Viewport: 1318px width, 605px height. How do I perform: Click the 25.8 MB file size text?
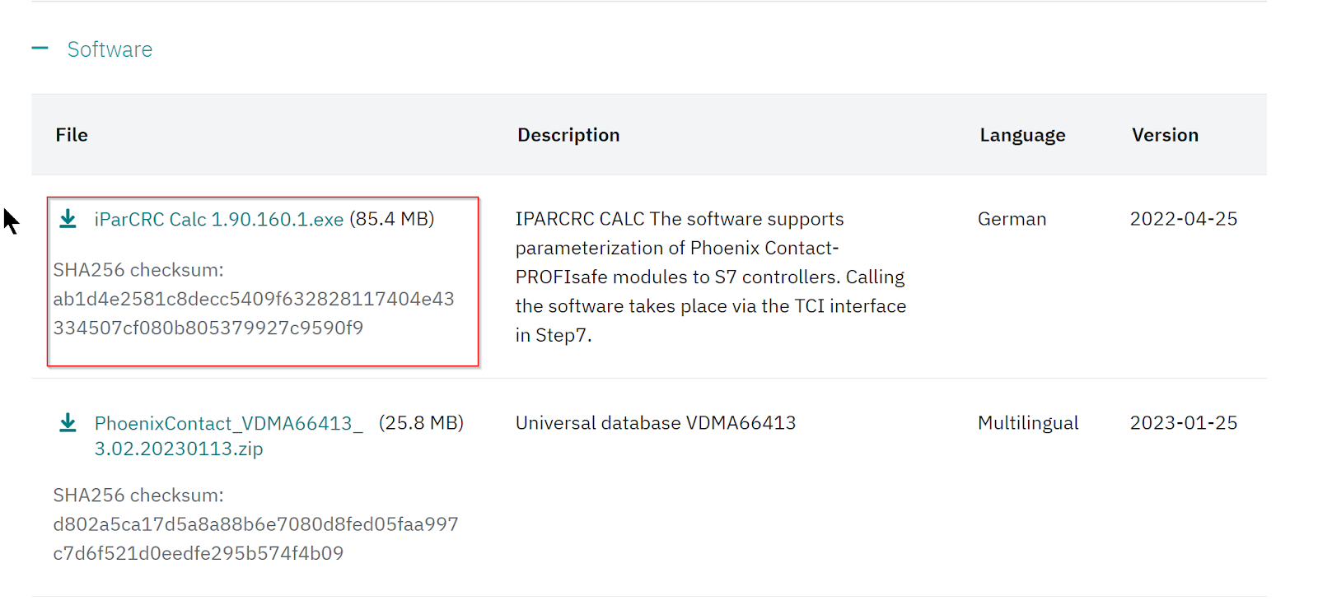click(x=421, y=423)
